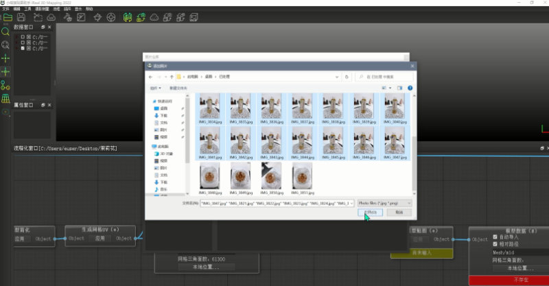549x286 pixels.
Task: Open the 文件 (File) menu
Action: [x=5, y=9]
